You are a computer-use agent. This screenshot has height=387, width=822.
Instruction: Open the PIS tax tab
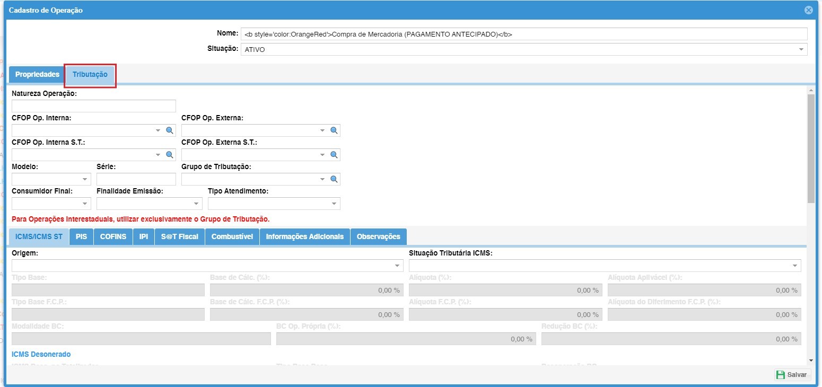click(x=81, y=236)
